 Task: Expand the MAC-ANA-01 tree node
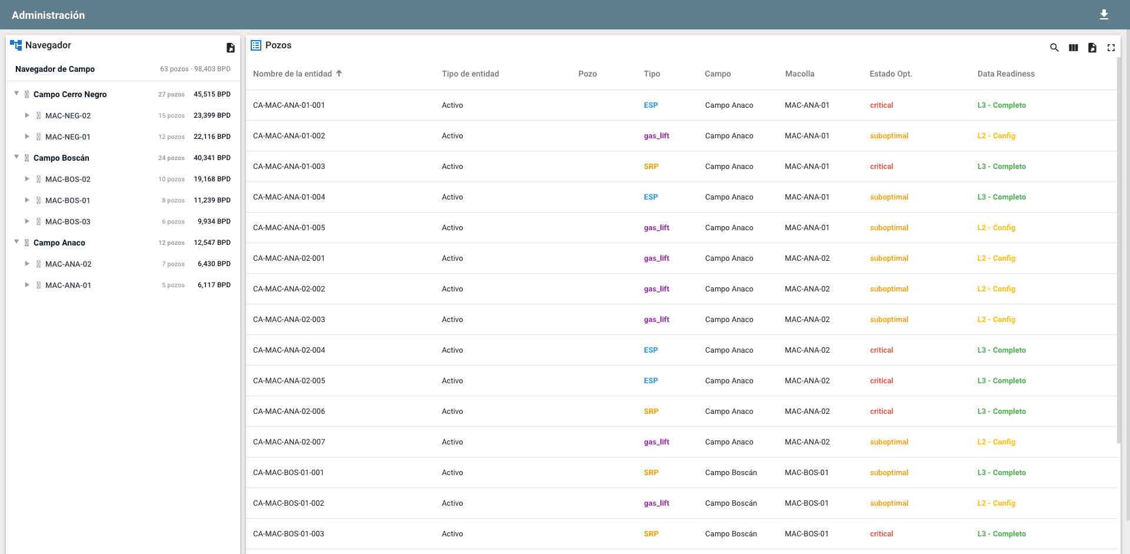coord(27,285)
